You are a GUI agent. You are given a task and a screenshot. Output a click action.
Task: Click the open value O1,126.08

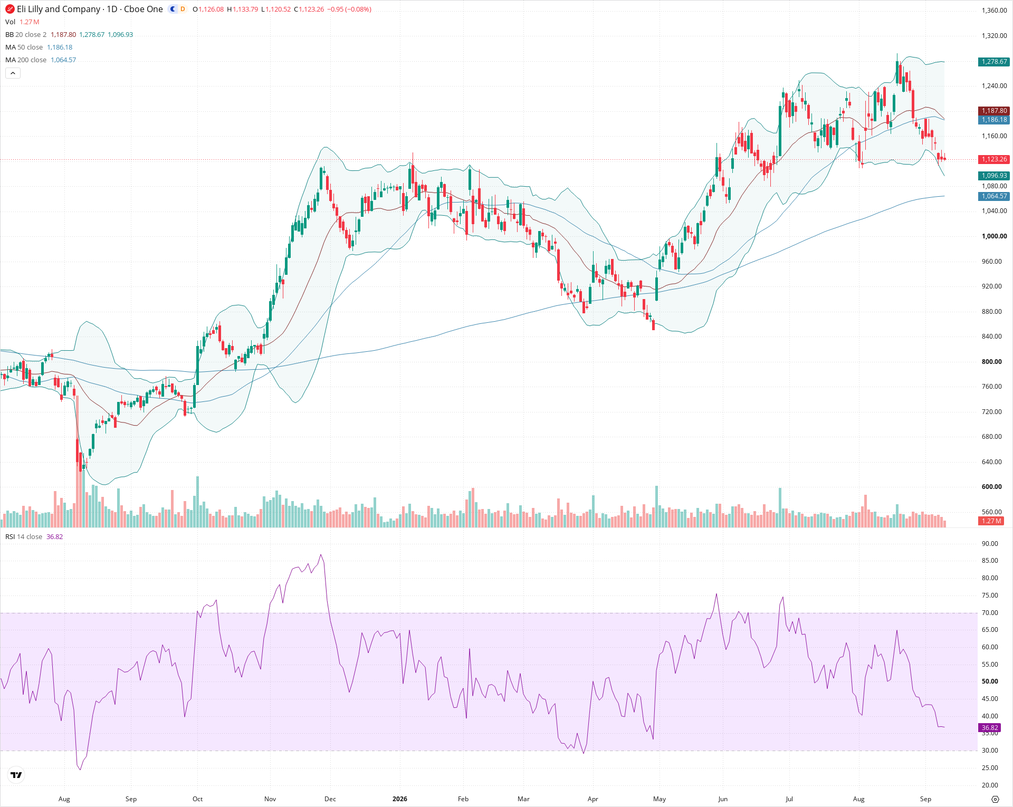(x=208, y=9)
